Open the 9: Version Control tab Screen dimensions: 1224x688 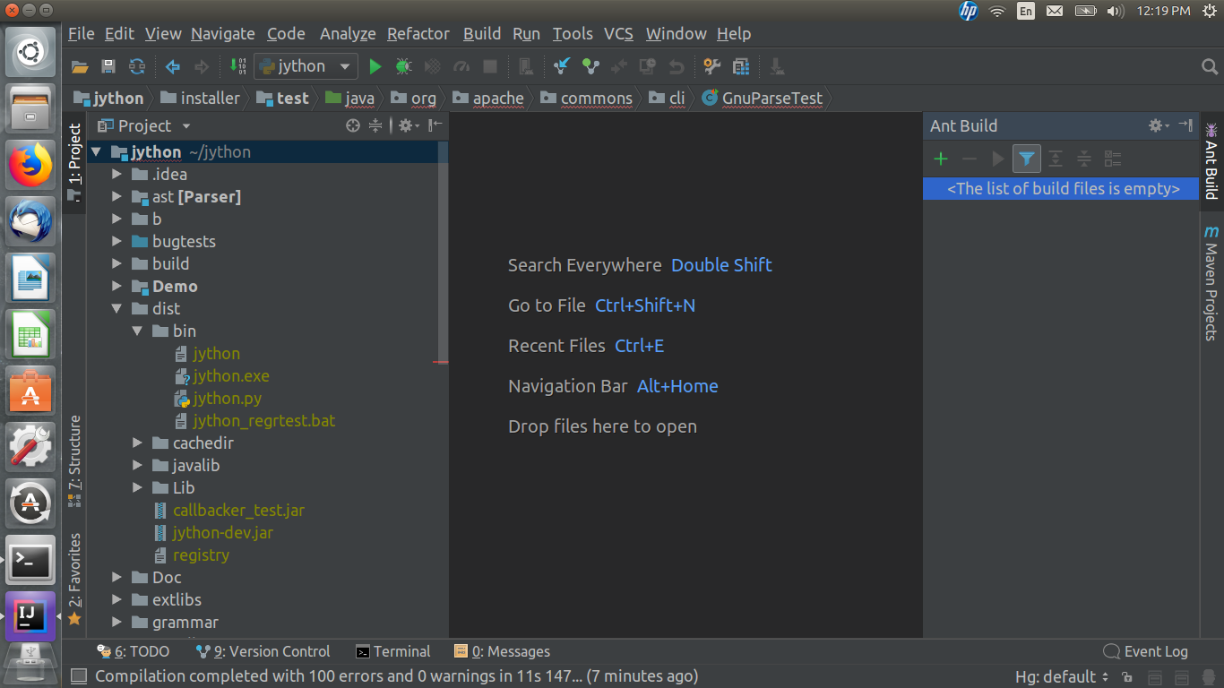(263, 652)
